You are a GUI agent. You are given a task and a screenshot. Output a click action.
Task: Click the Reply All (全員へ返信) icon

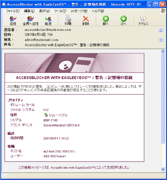pos(30,20)
